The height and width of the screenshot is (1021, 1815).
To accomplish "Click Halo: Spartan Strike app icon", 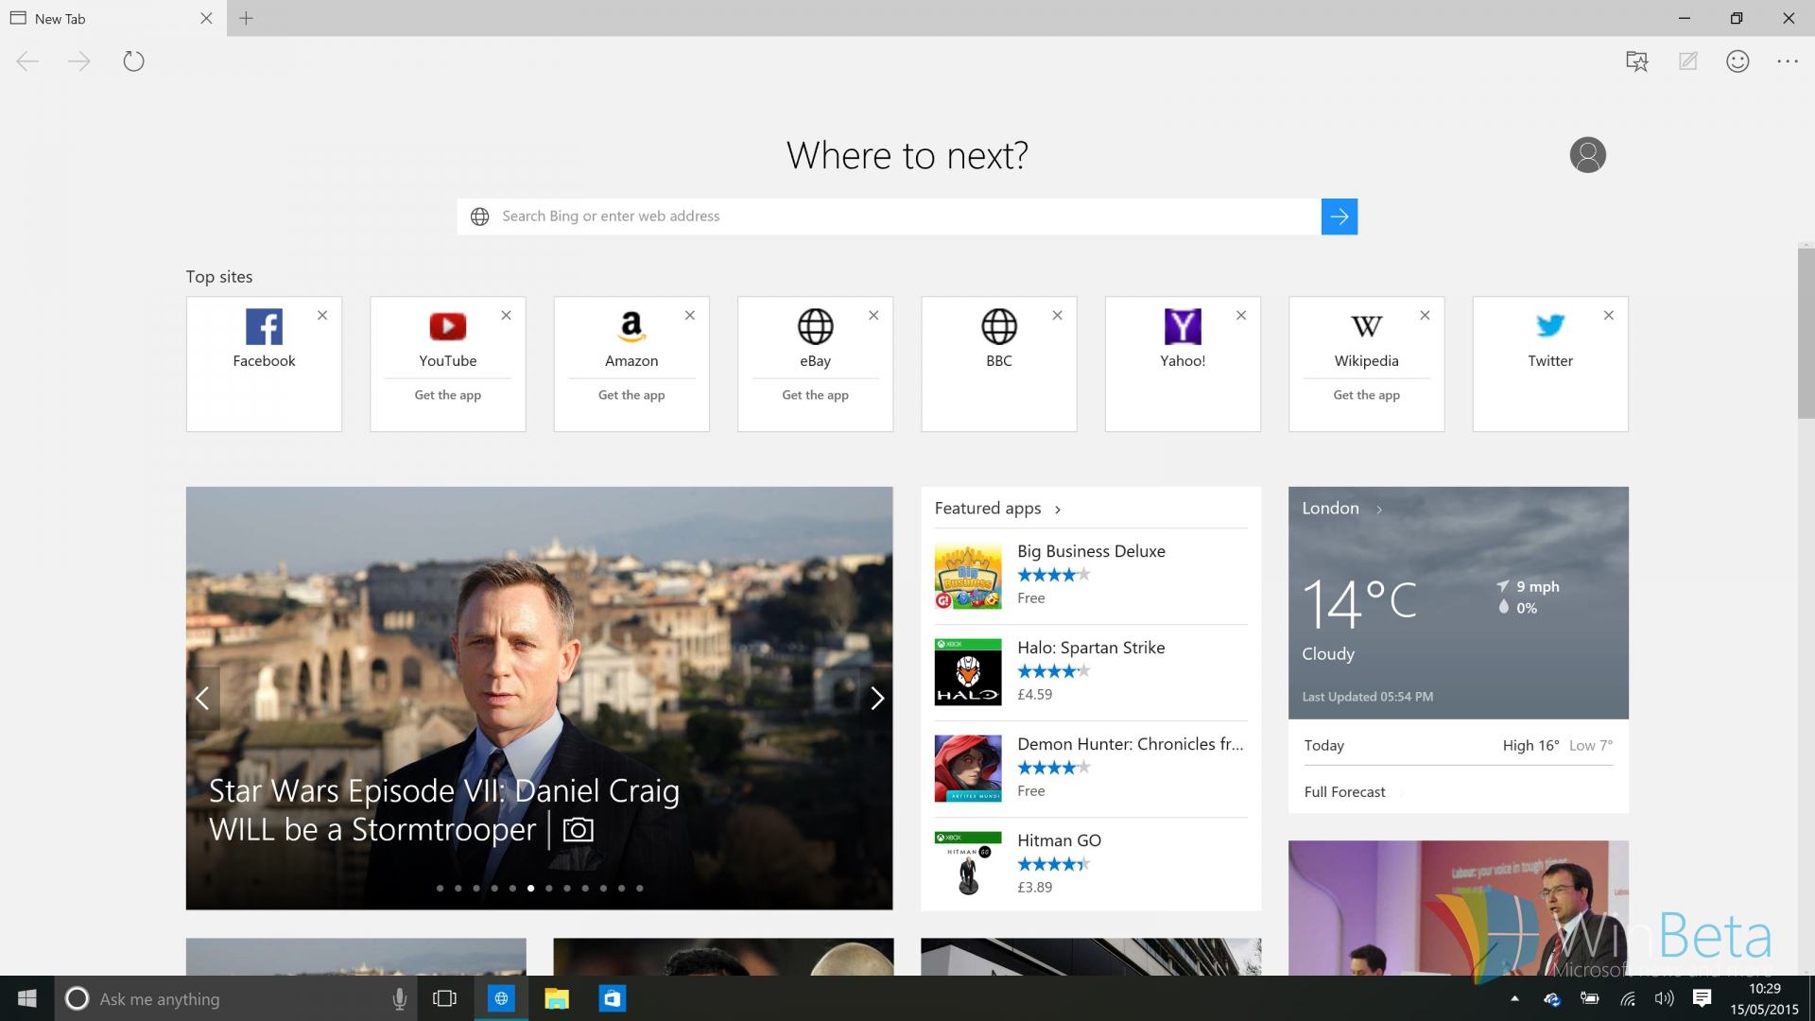I will point(968,672).
